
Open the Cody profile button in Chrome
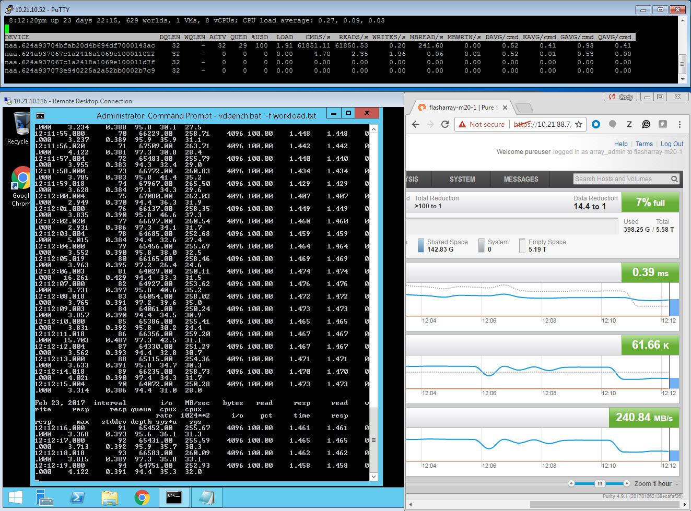tap(620, 97)
